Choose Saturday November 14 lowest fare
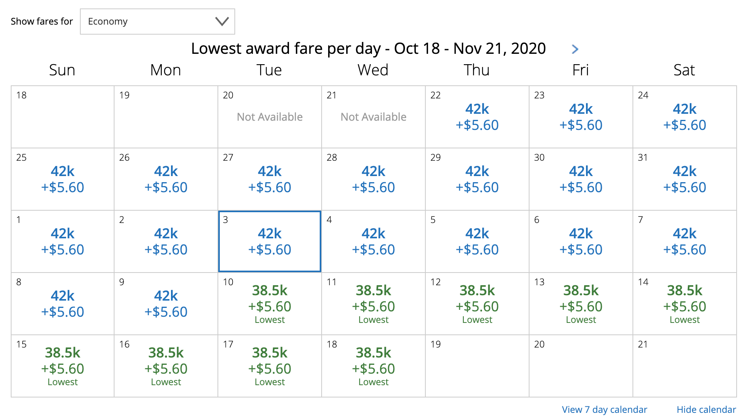 (x=684, y=304)
